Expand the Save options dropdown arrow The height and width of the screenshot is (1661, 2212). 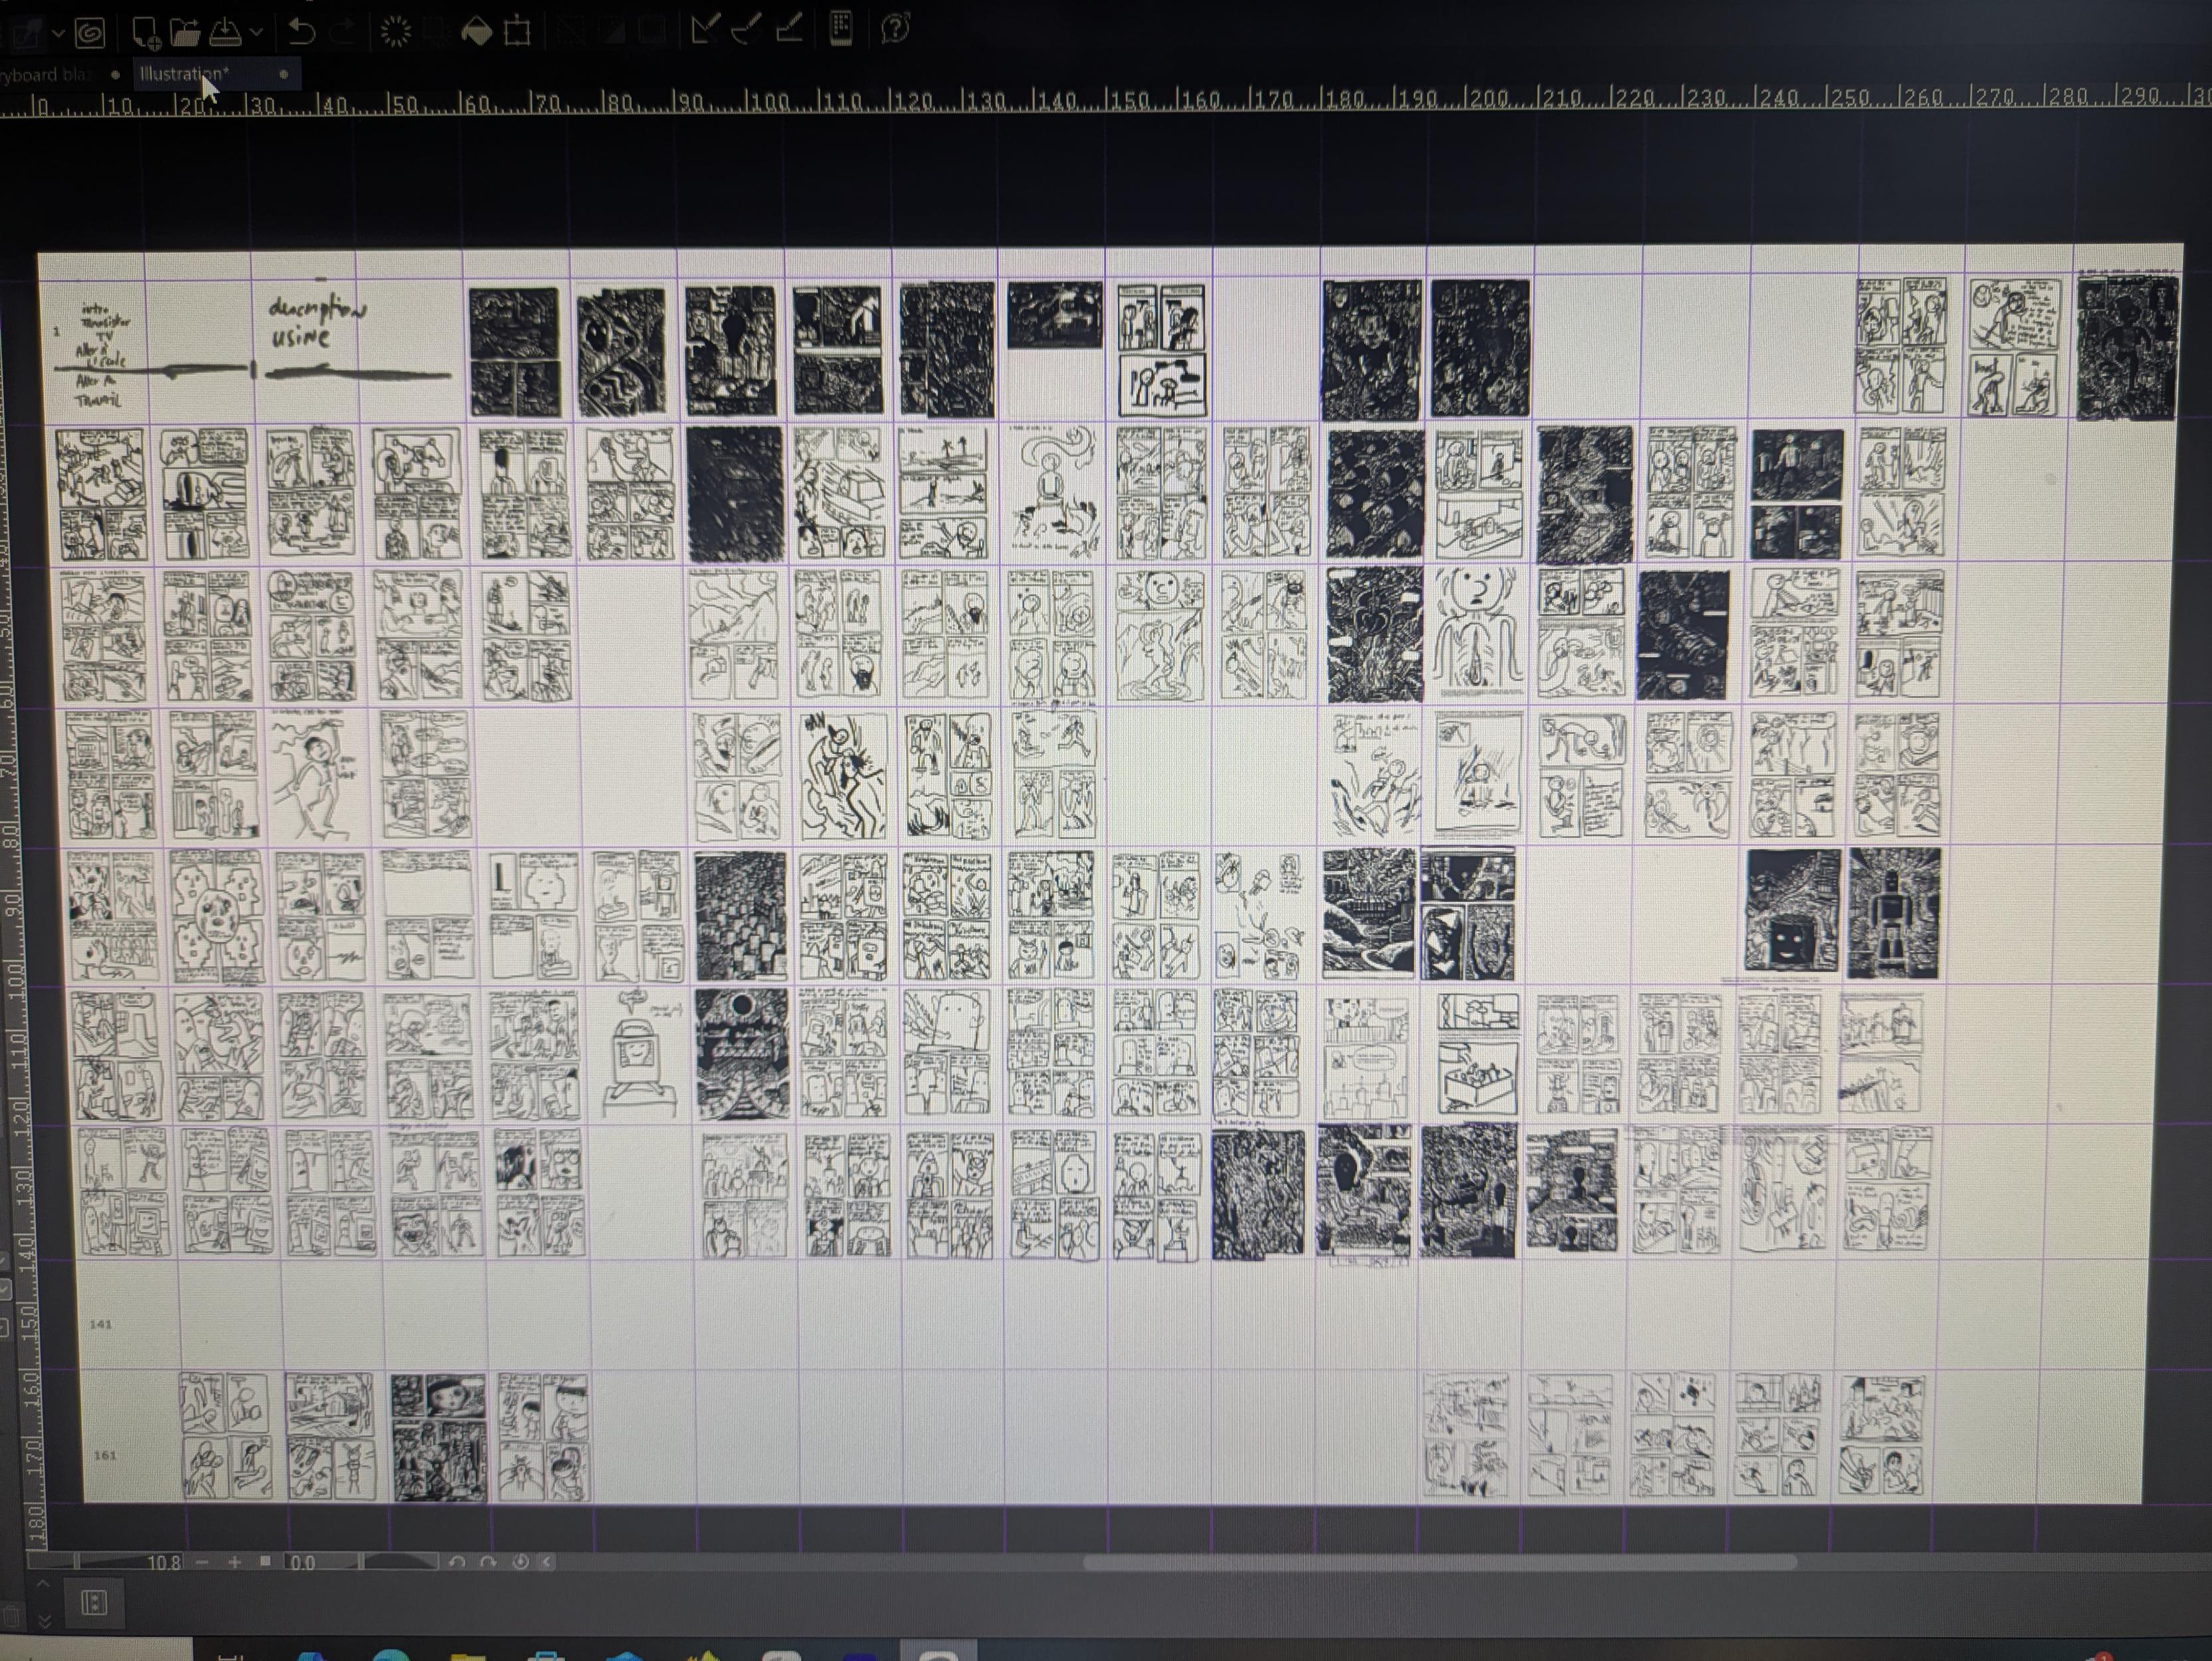pyautogui.click(x=256, y=33)
